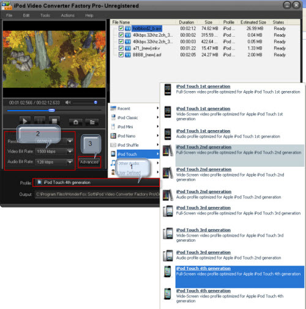Click the Play button in player controls
Image resolution: width=306 pixels, height=309 pixels.
click(x=25, y=122)
